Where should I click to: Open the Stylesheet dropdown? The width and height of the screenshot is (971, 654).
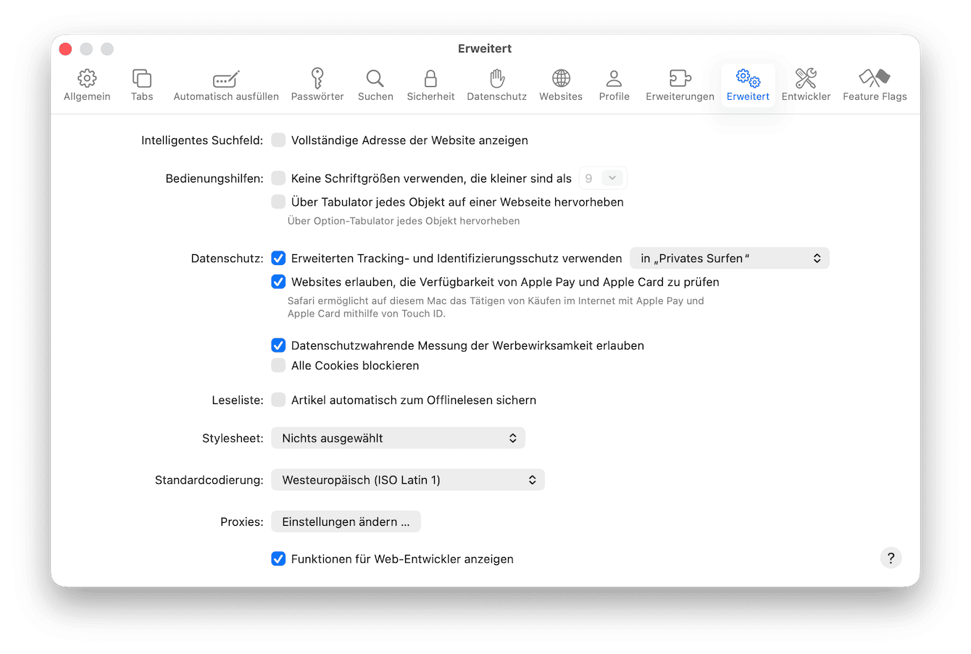398,437
